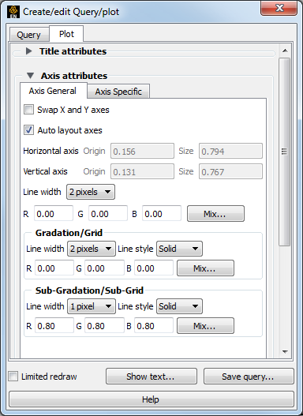Open axis Line width dropdown
Screen dimensions: 303x416
point(91,192)
